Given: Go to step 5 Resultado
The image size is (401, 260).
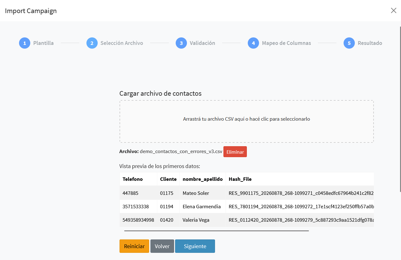Looking at the screenshot, I should coord(363,43).
